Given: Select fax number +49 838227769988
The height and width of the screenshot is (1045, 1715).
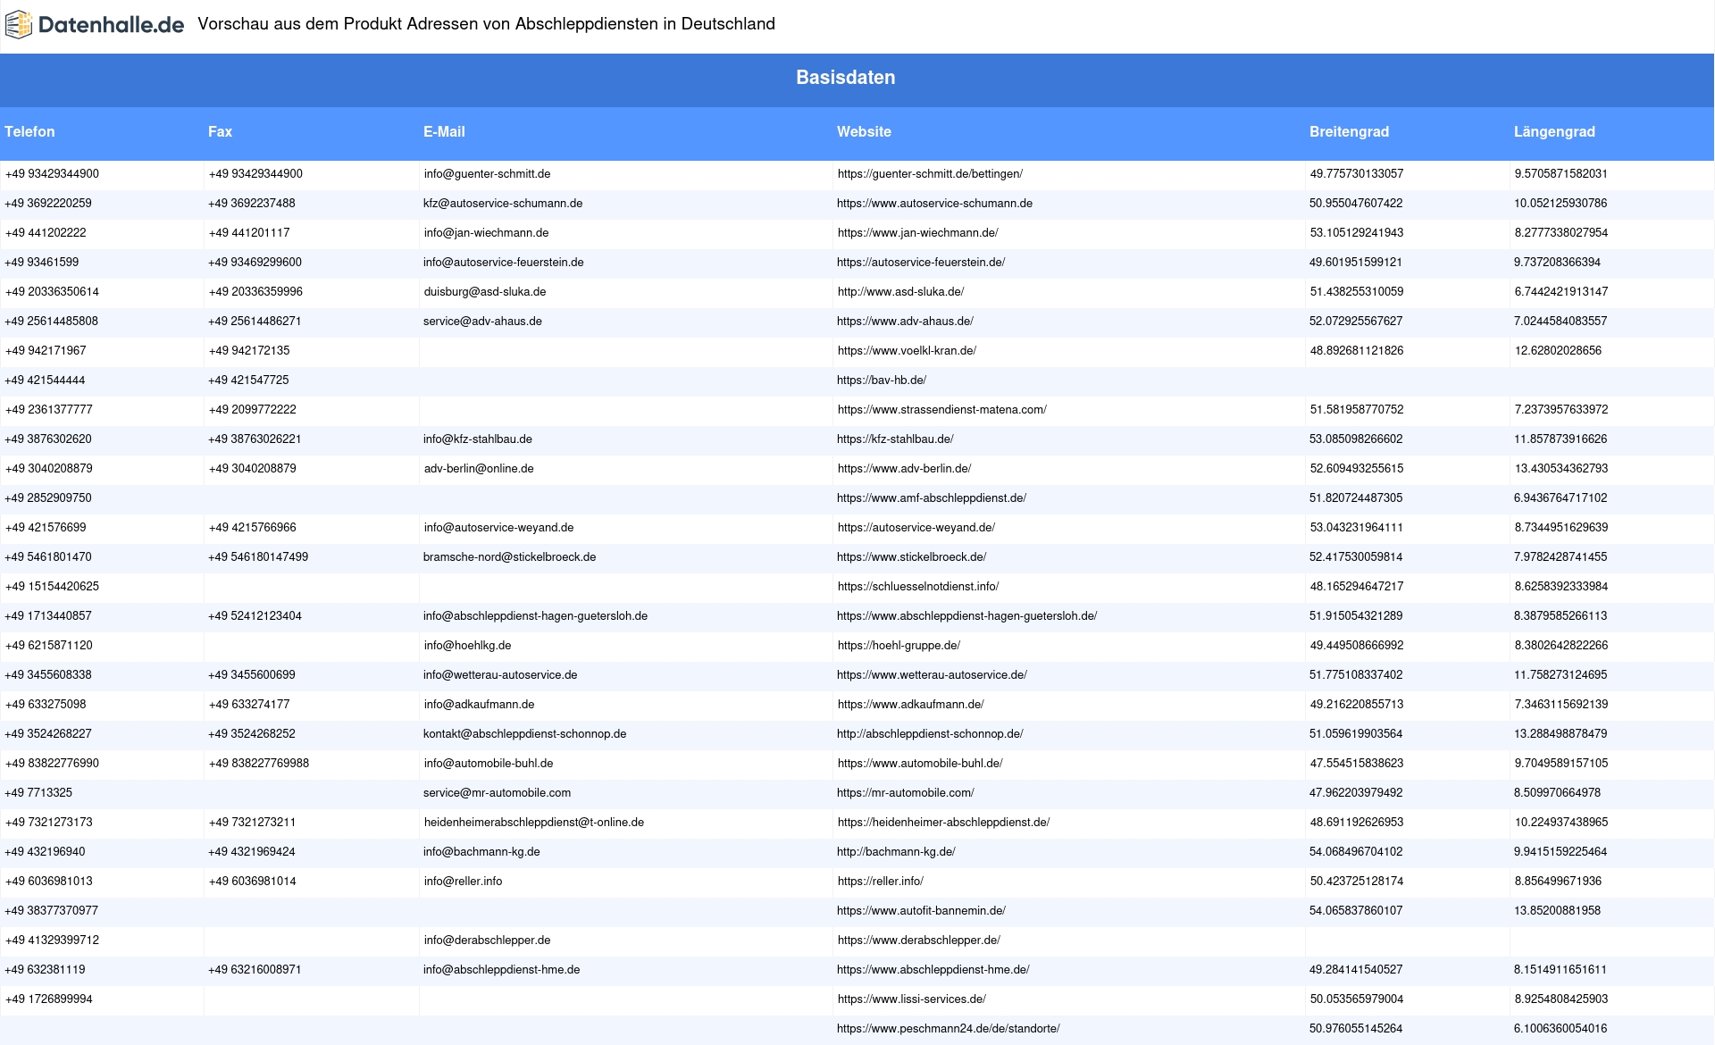Looking at the screenshot, I should point(258,764).
